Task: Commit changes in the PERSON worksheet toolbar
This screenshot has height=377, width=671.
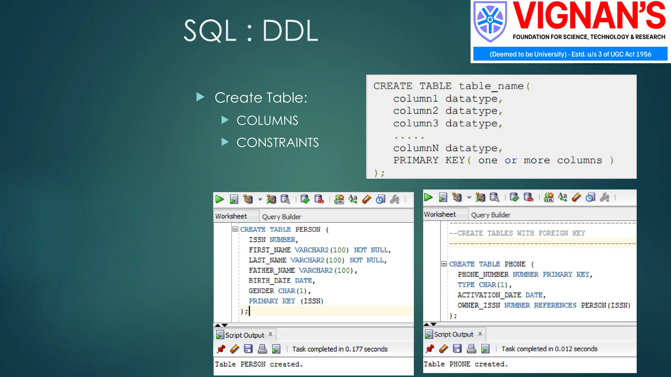Action: coord(305,199)
